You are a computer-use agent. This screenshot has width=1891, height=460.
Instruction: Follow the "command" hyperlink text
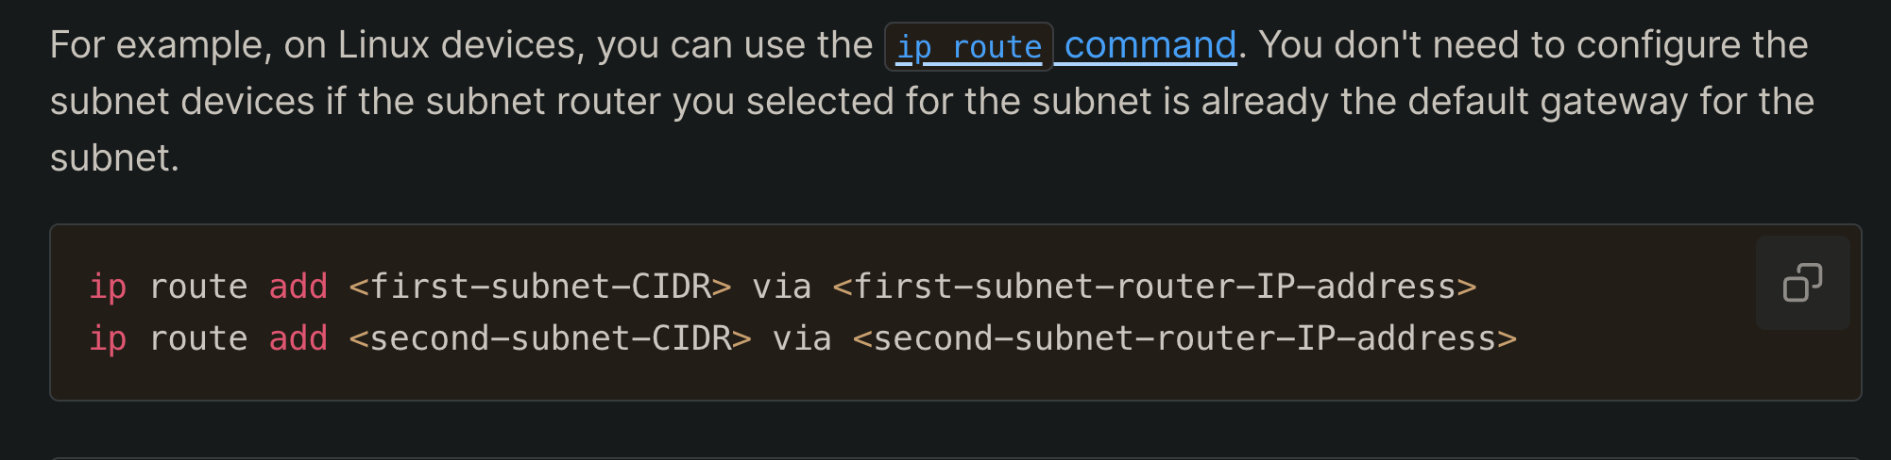(x=1150, y=45)
